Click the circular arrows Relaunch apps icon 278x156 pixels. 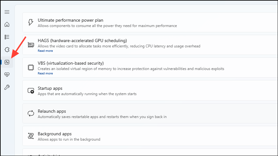coord(31,113)
